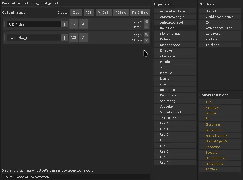Select Anisotropy level input map
Viewport: 243px width, 180px height.
pos(175,22)
